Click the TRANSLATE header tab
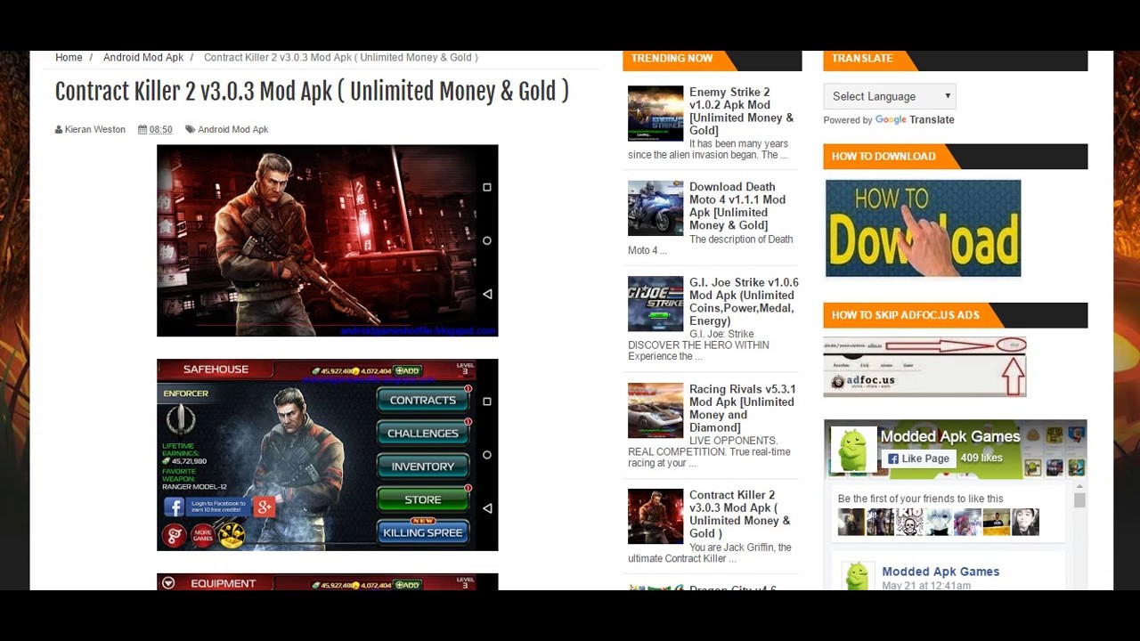Viewport: 1140px width, 641px height. pos(862,58)
